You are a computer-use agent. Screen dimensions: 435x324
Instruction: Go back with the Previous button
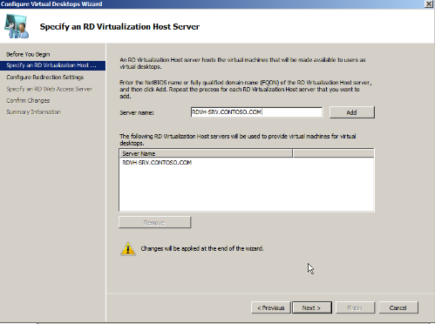coord(271,307)
